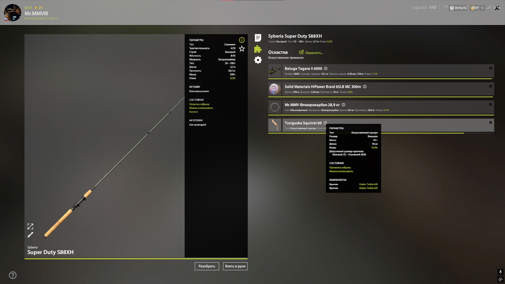Select the Tunguska Squirrel 60 title
The width and height of the screenshot is (505, 284).
point(303,123)
